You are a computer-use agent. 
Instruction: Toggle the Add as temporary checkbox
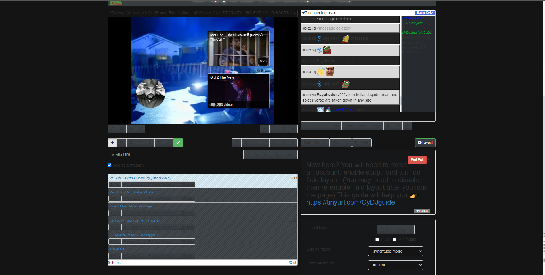[x=110, y=165]
